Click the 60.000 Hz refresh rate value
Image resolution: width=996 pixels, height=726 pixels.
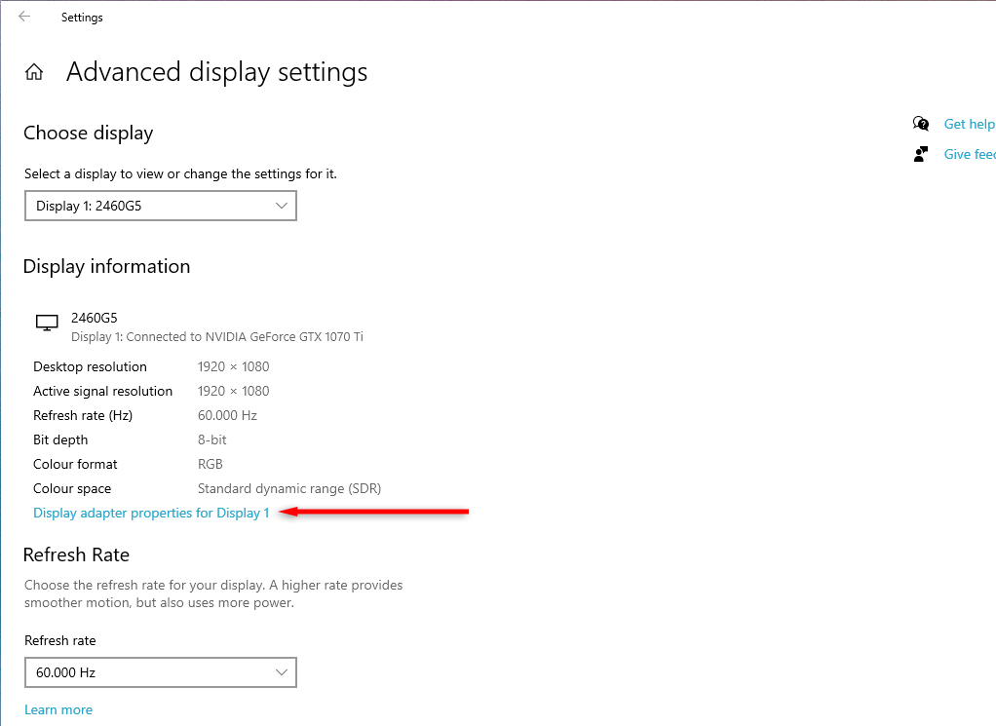pyautogui.click(x=227, y=415)
